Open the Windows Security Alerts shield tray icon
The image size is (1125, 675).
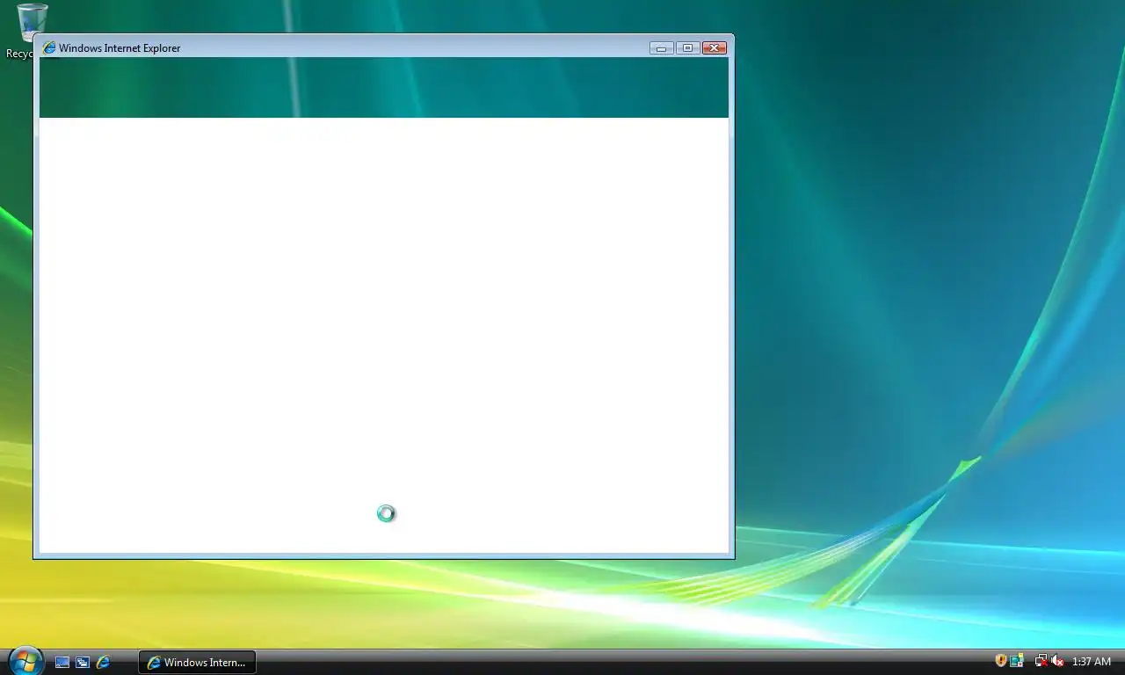[x=1000, y=661]
